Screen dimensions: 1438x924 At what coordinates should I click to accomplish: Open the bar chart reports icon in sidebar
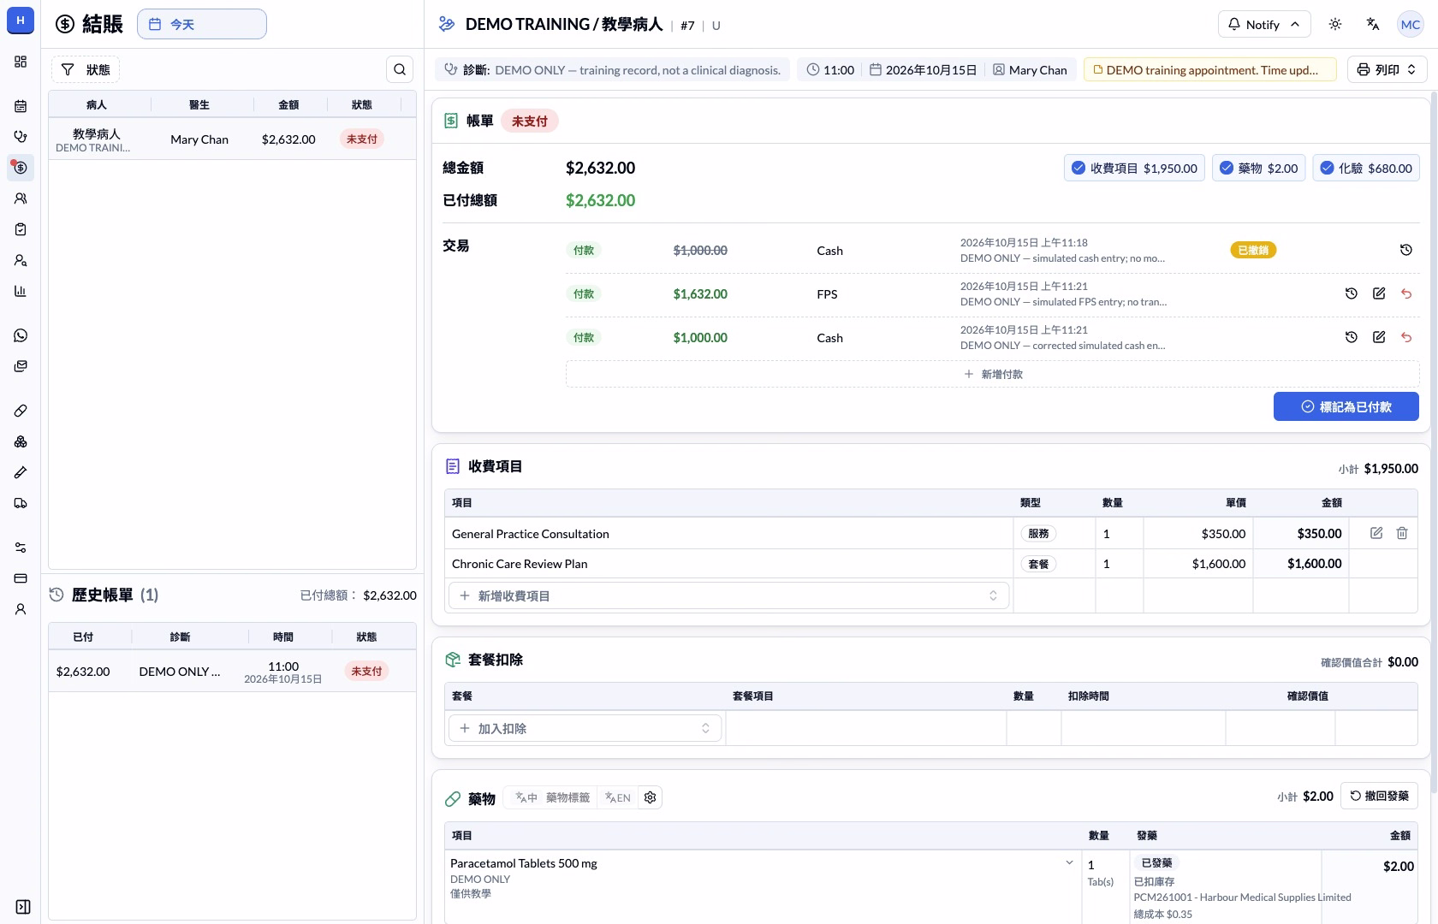[21, 291]
